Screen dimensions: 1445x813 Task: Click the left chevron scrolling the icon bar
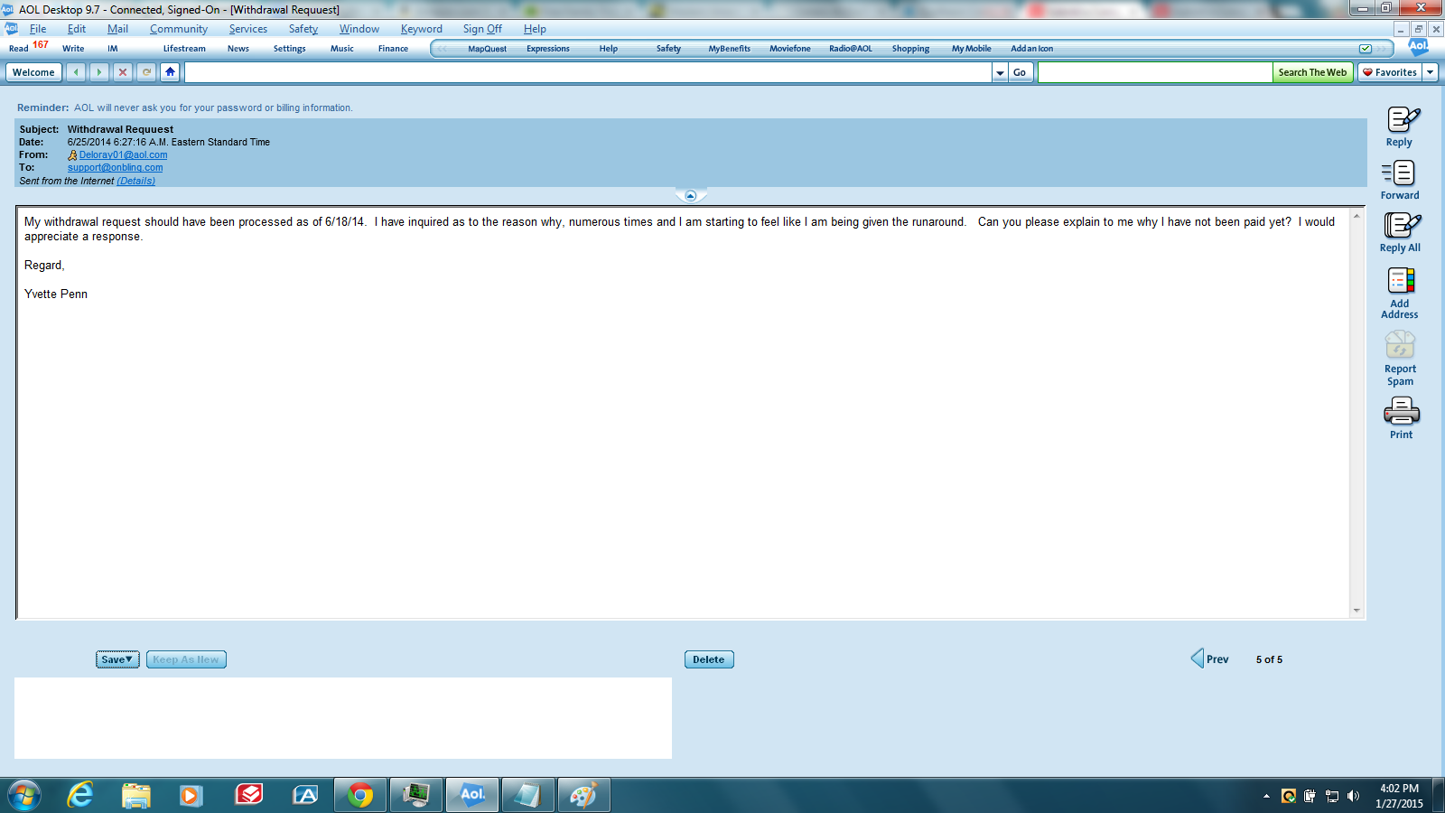(x=443, y=49)
